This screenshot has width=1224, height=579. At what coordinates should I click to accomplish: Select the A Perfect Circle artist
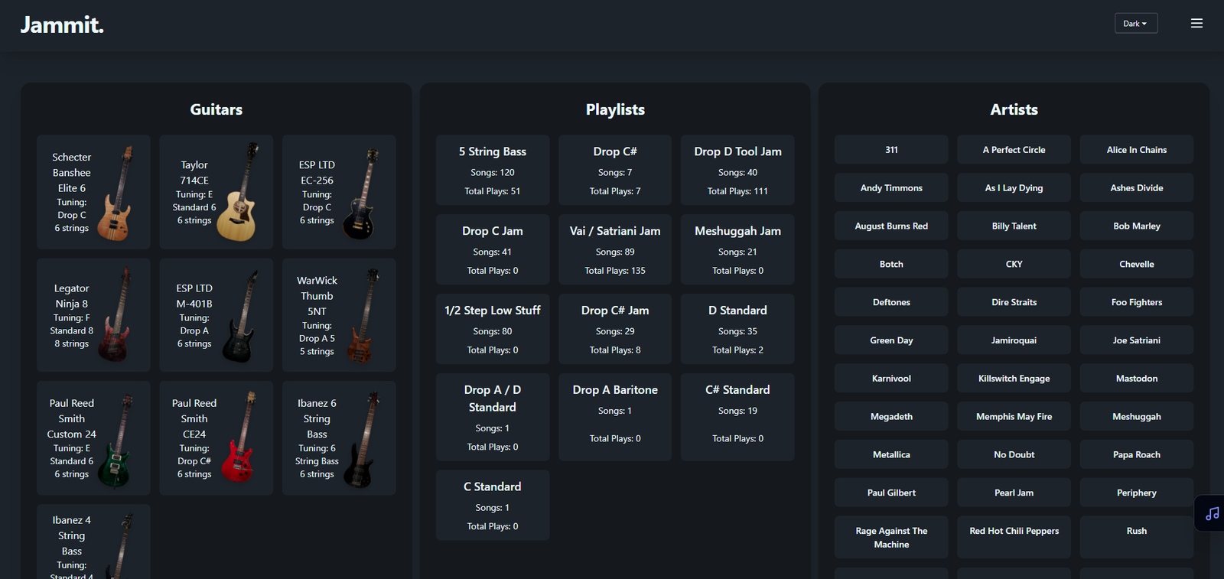click(x=1014, y=150)
